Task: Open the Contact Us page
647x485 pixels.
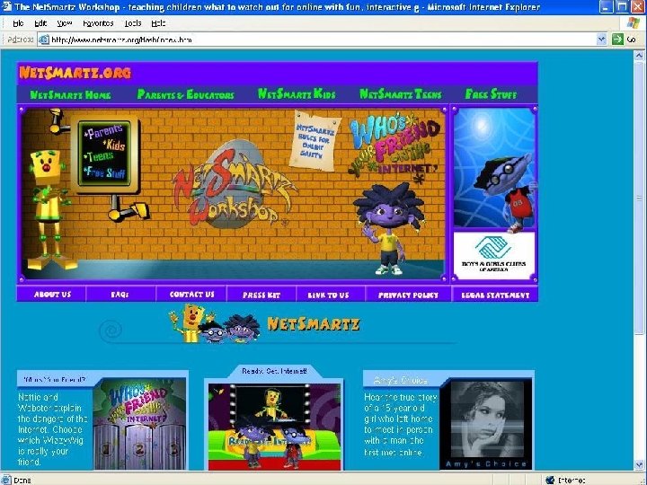Action: click(192, 295)
